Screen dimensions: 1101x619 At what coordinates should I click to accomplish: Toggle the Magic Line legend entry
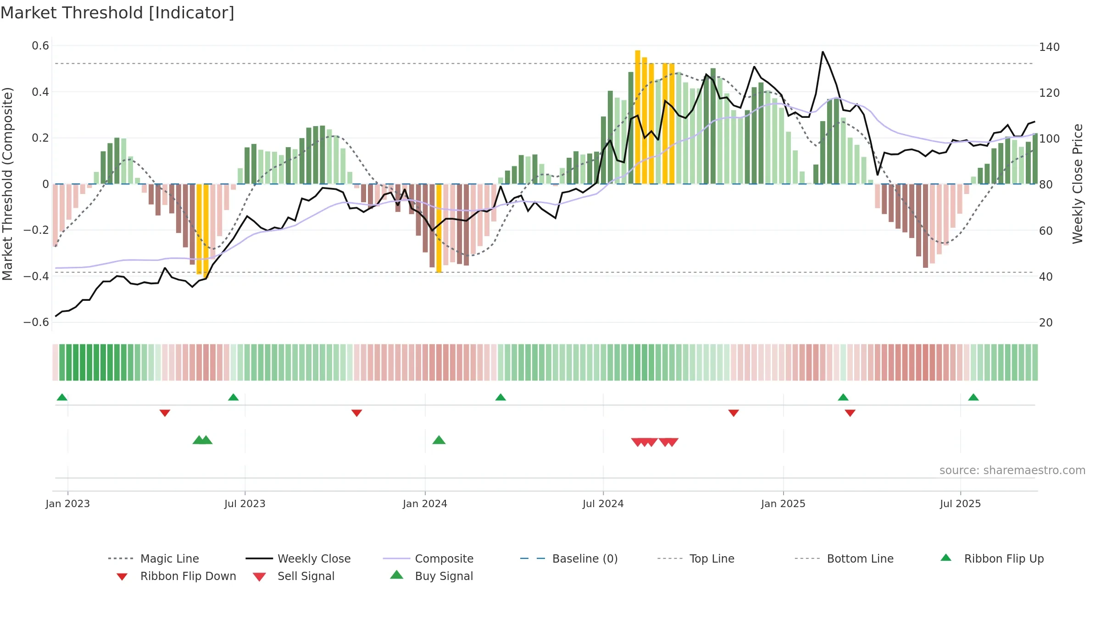point(153,558)
